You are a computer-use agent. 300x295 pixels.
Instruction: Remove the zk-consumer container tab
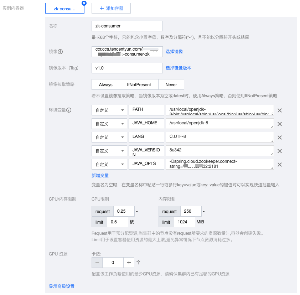pyautogui.click(x=84, y=3)
